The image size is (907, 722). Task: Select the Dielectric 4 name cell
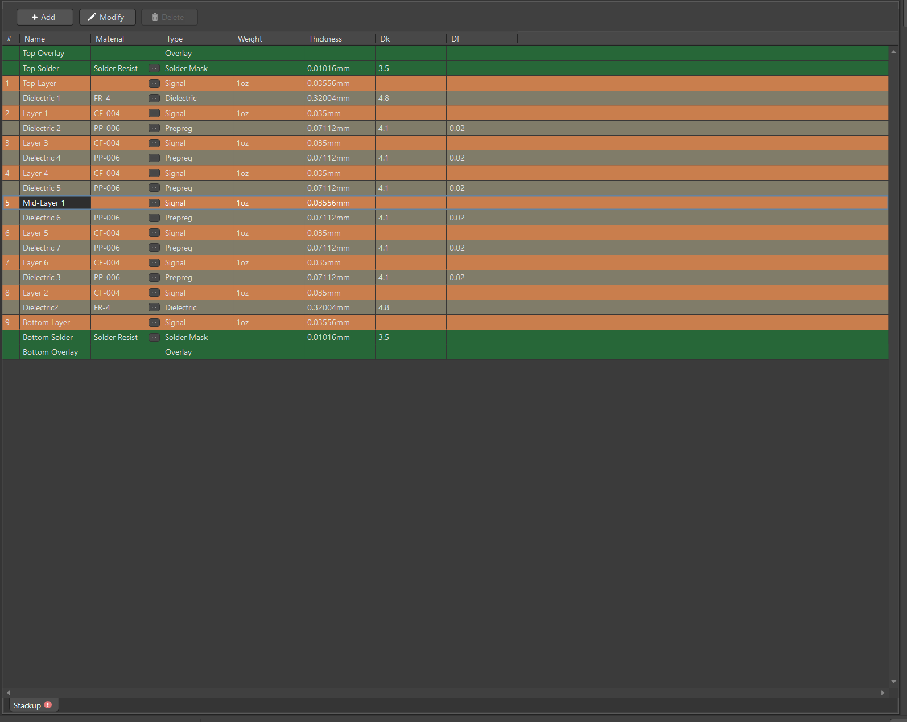click(x=55, y=158)
